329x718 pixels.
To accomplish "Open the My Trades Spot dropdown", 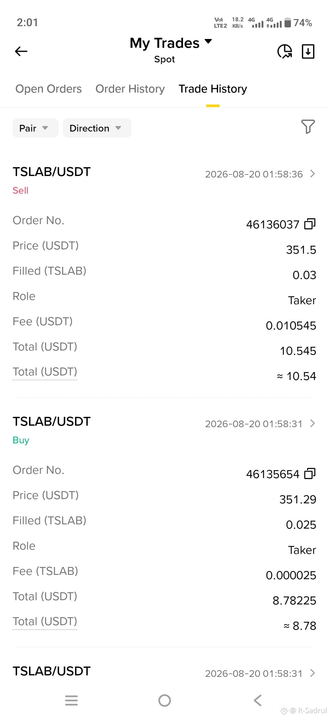I will pyautogui.click(x=171, y=49).
